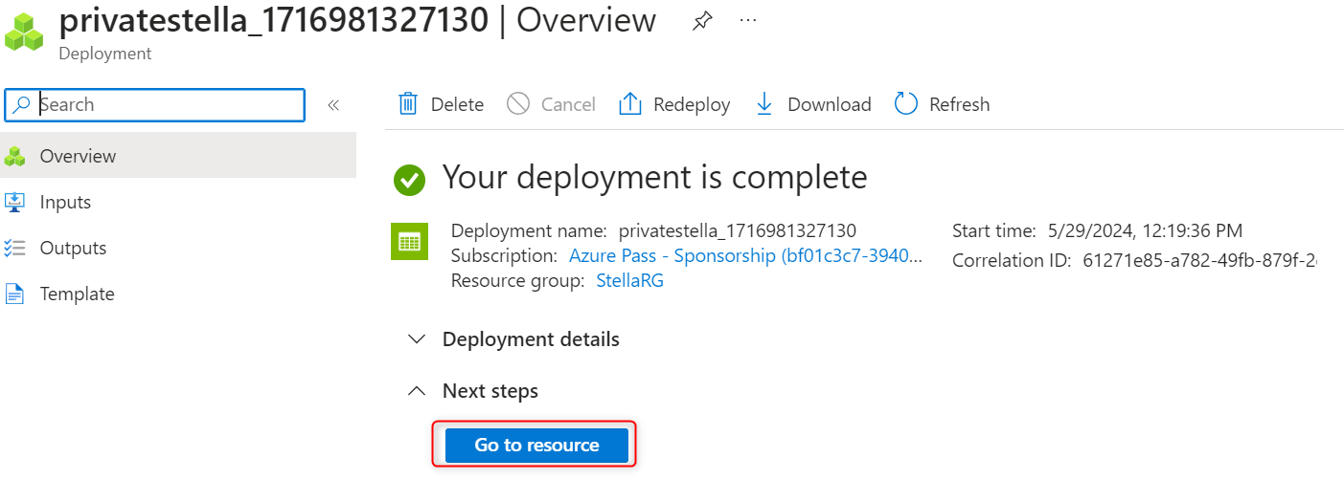Open the Template menu item
The width and height of the screenshot is (1344, 480).
pyautogui.click(x=77, y=294)
